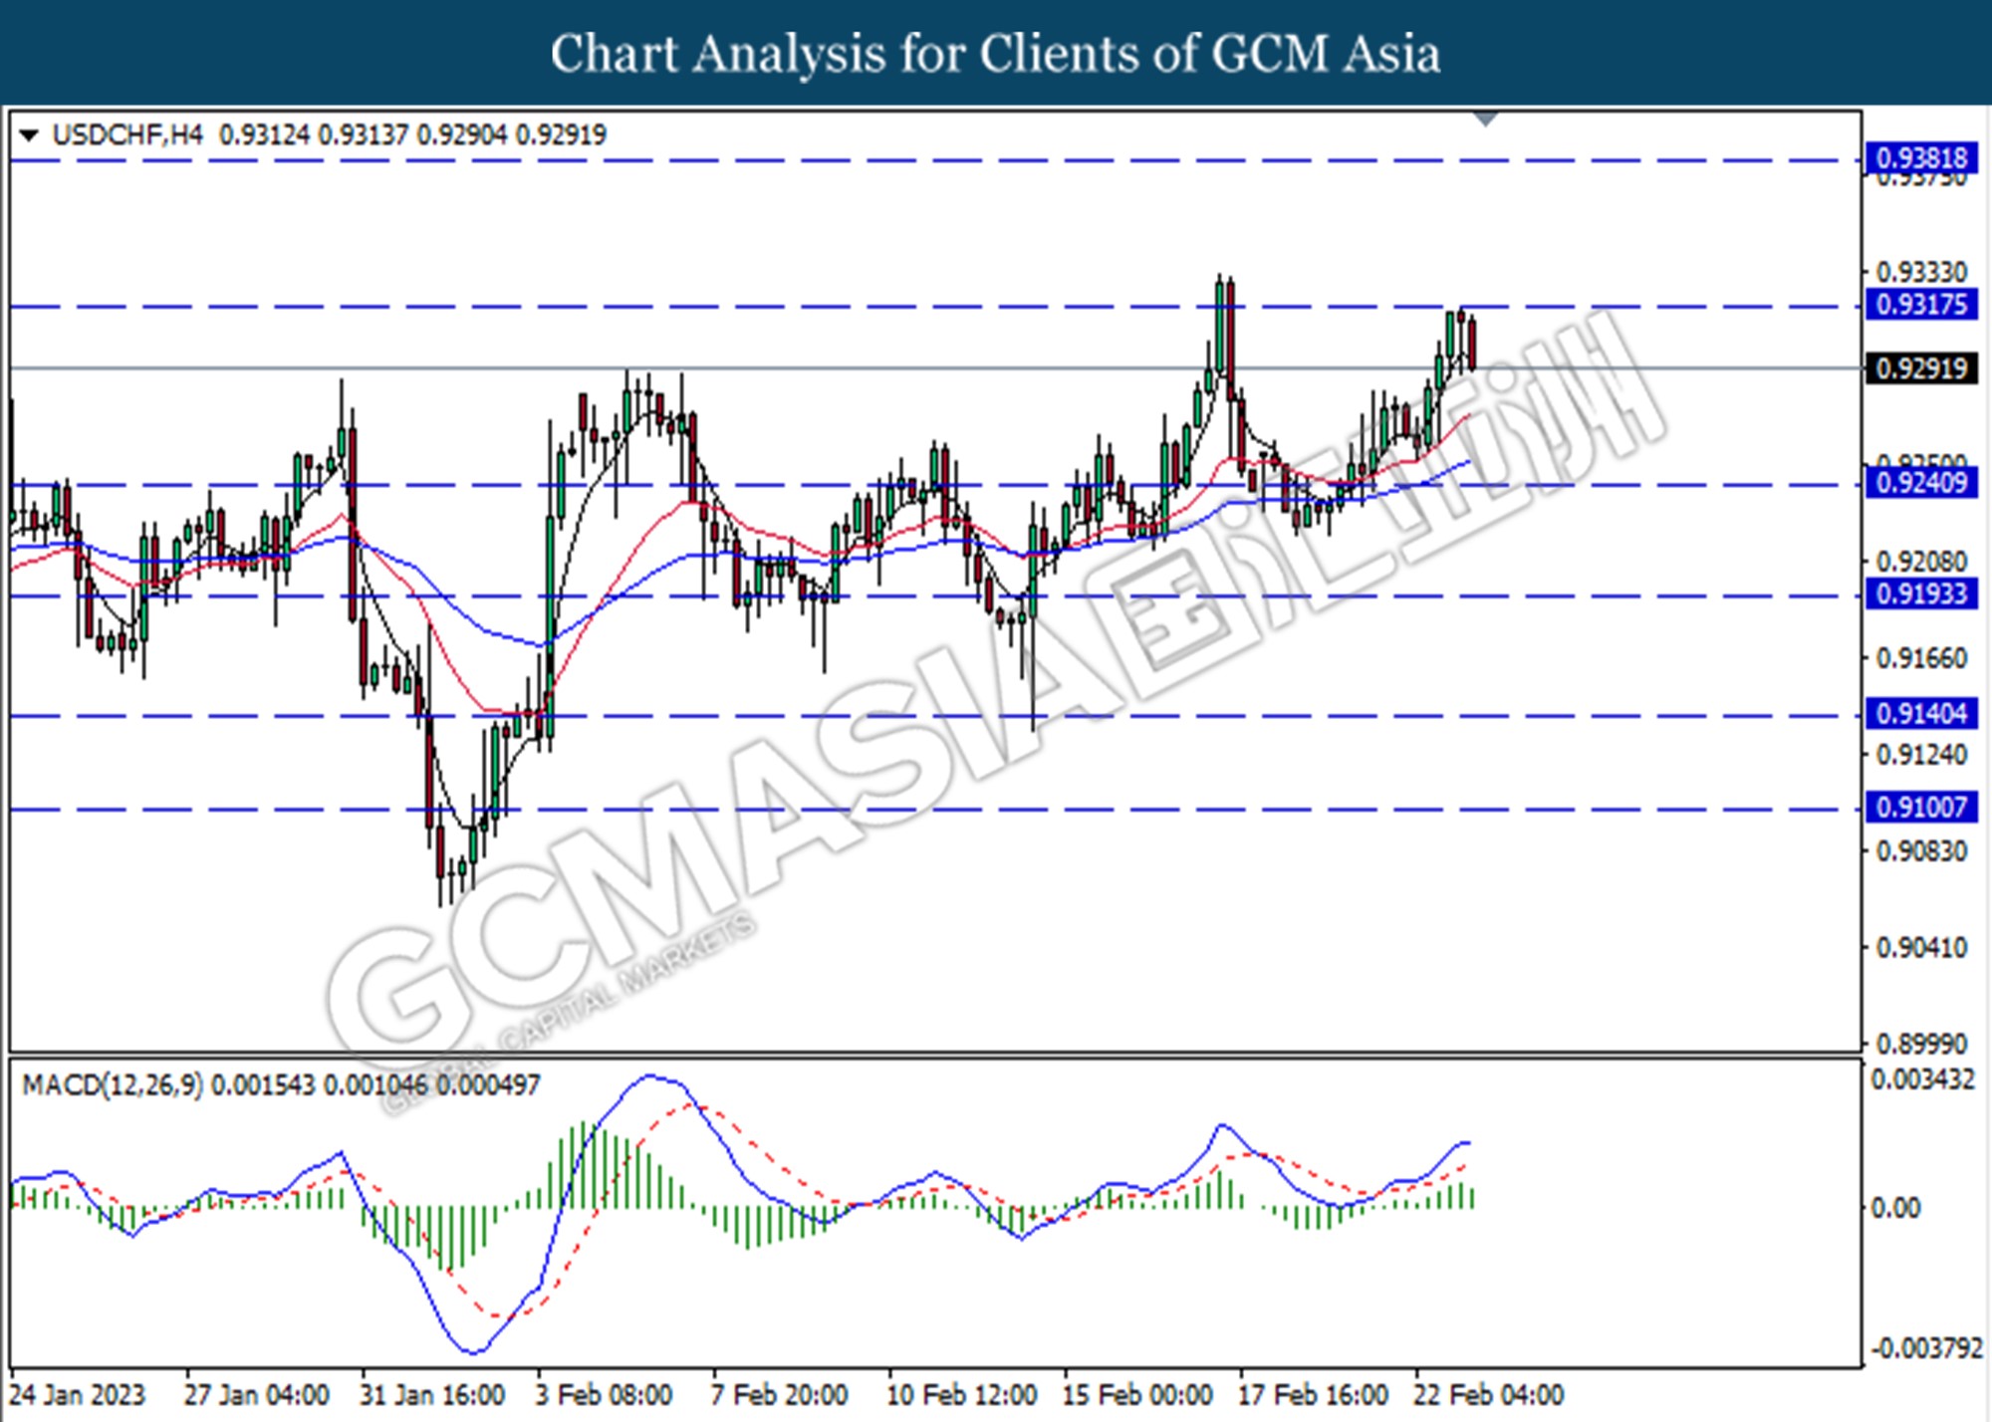Click the MACD 0.00 zero scale value

(1895, 1208)
